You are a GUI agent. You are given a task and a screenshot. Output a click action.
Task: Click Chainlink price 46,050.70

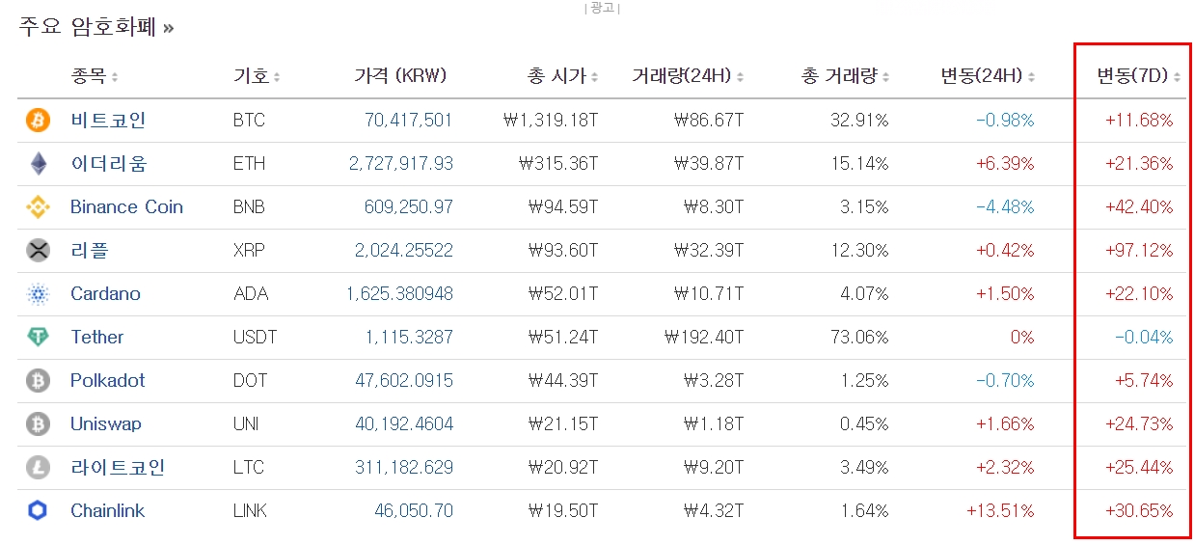(x=414, y=511)
